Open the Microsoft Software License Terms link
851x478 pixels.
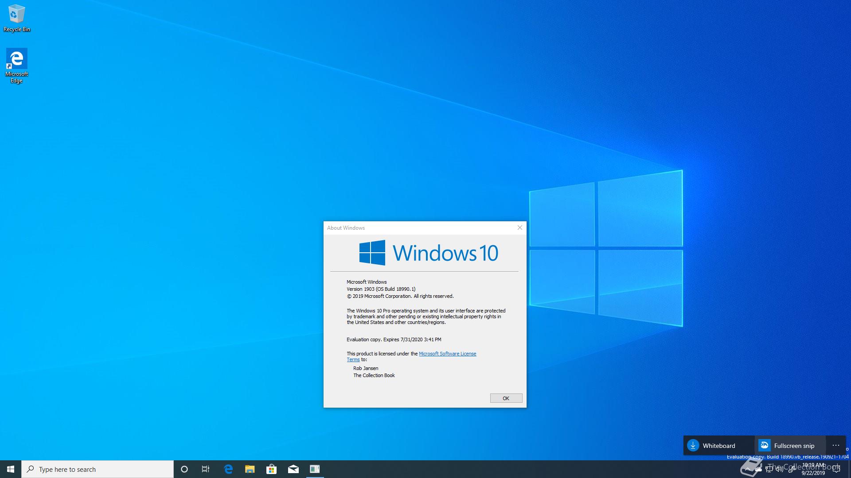(x=448, y=354)
